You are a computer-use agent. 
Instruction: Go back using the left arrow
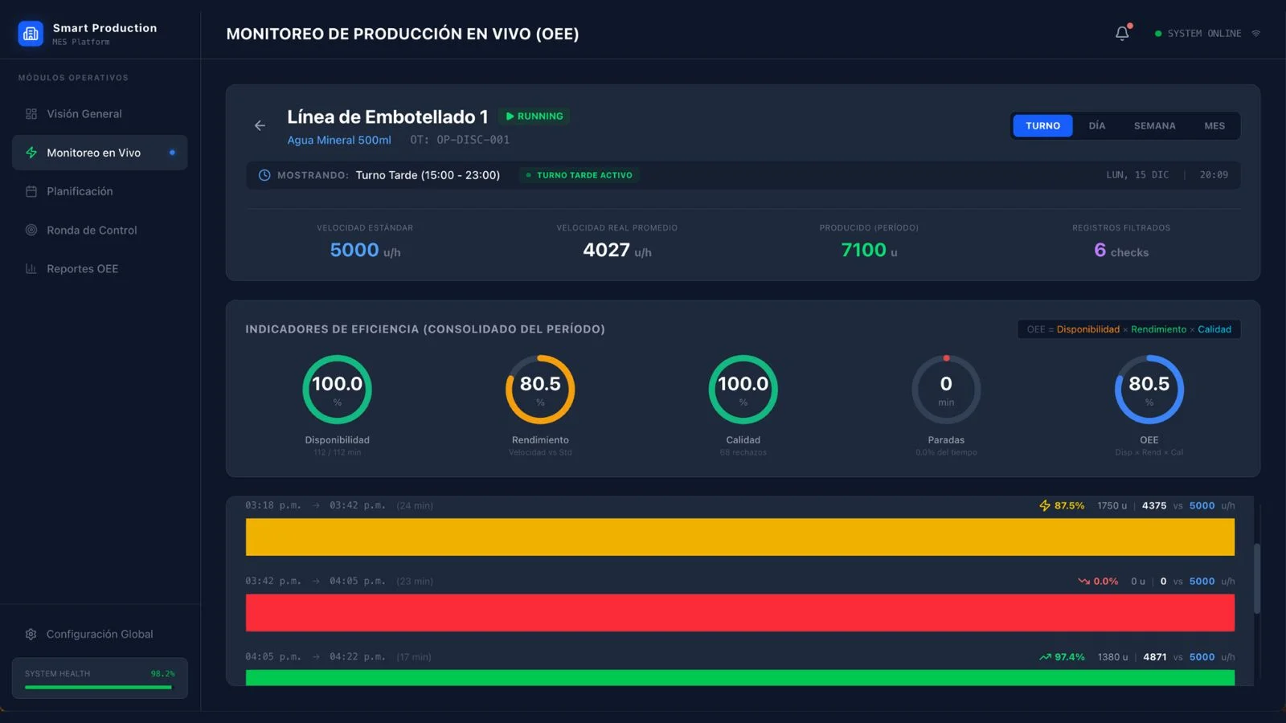[x=260, y=125]
